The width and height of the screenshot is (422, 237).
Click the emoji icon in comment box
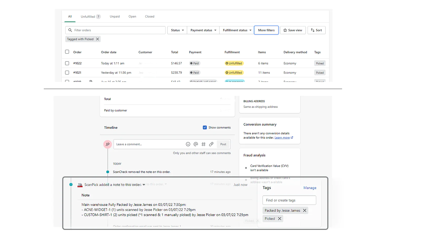point(188,144)
